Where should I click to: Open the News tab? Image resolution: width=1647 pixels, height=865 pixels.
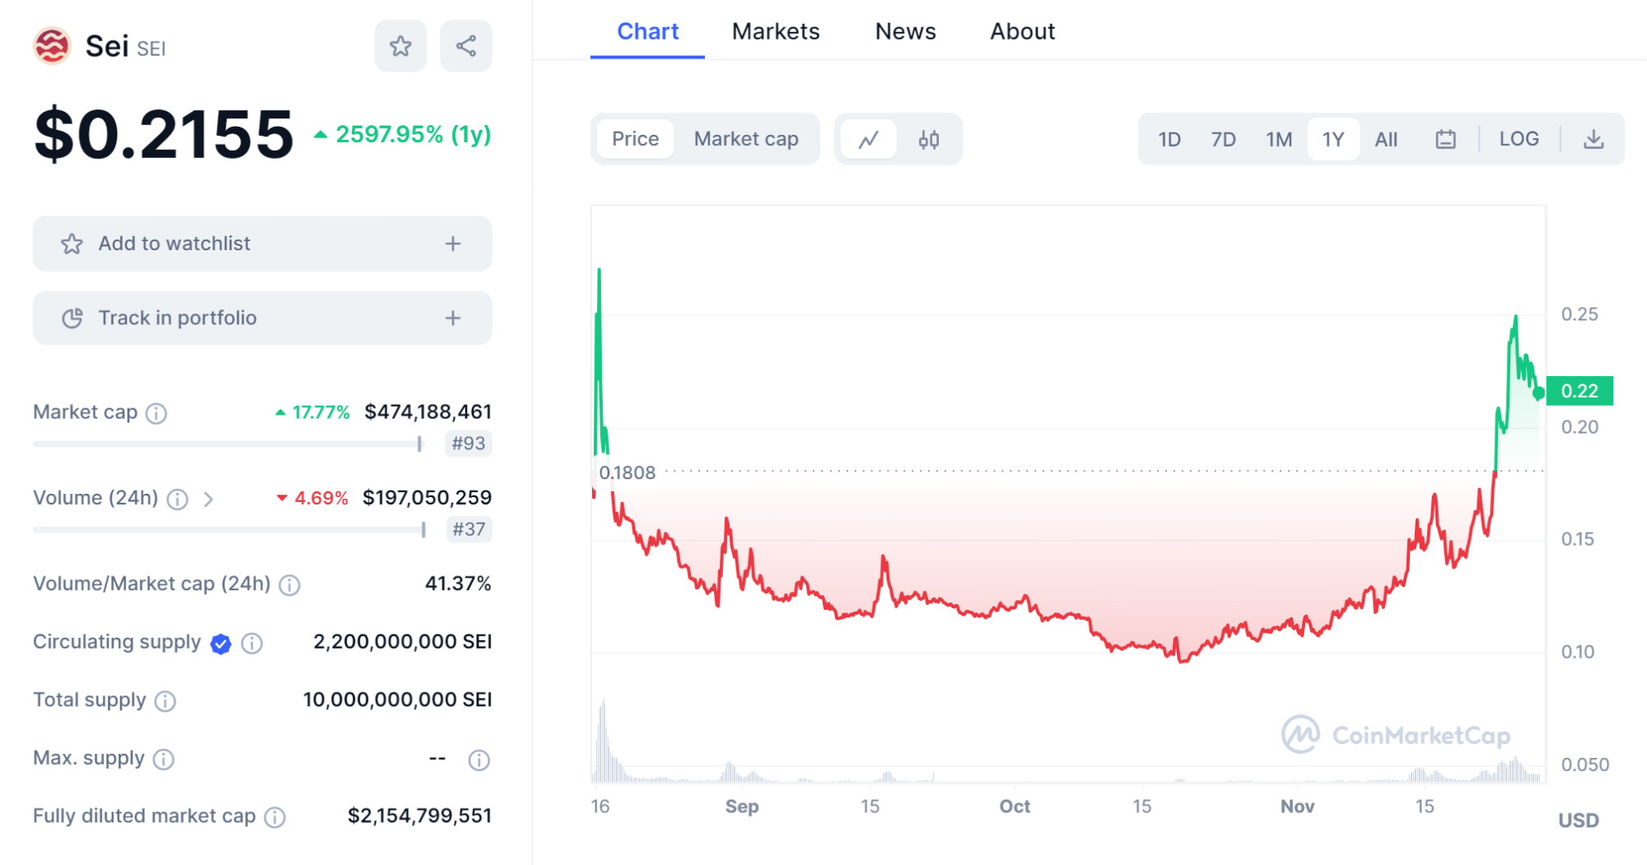tap(905, 31)
